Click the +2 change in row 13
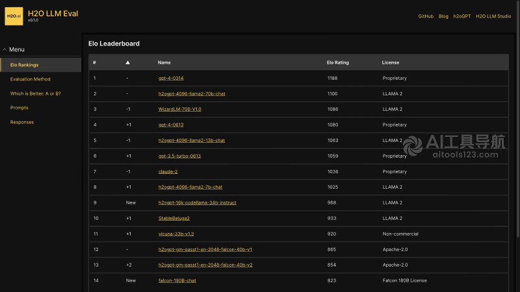 point(129,265)
